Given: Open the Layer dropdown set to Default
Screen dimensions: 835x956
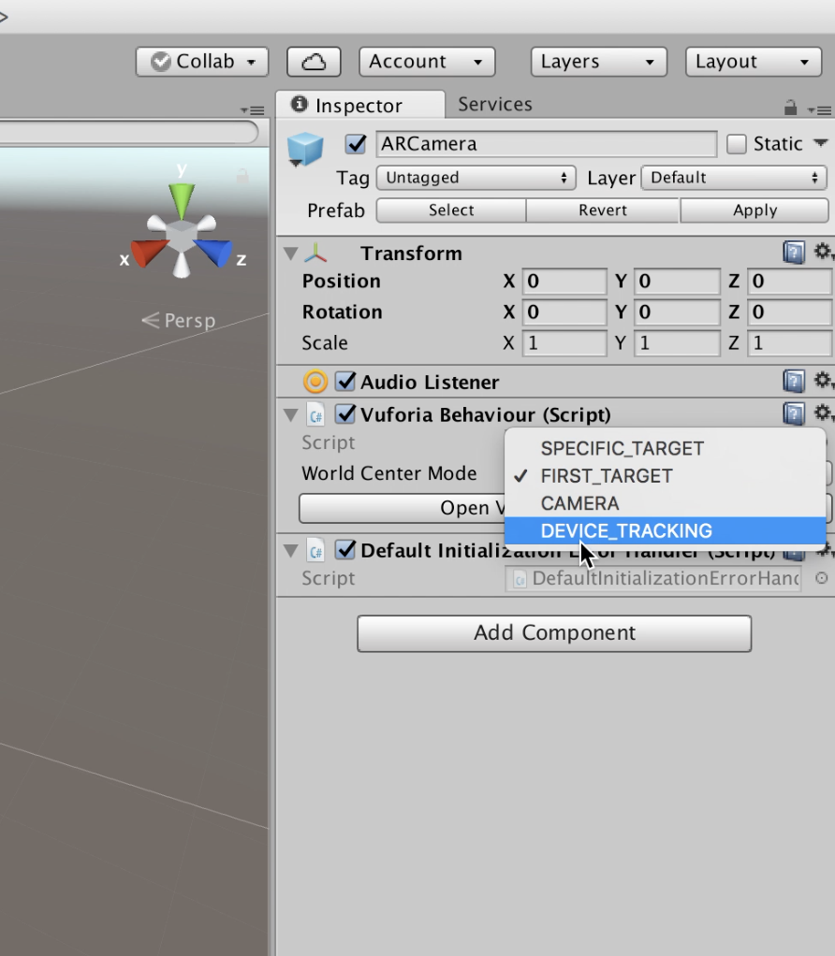Looking at the screenshot, I should (x=734, y=178).
